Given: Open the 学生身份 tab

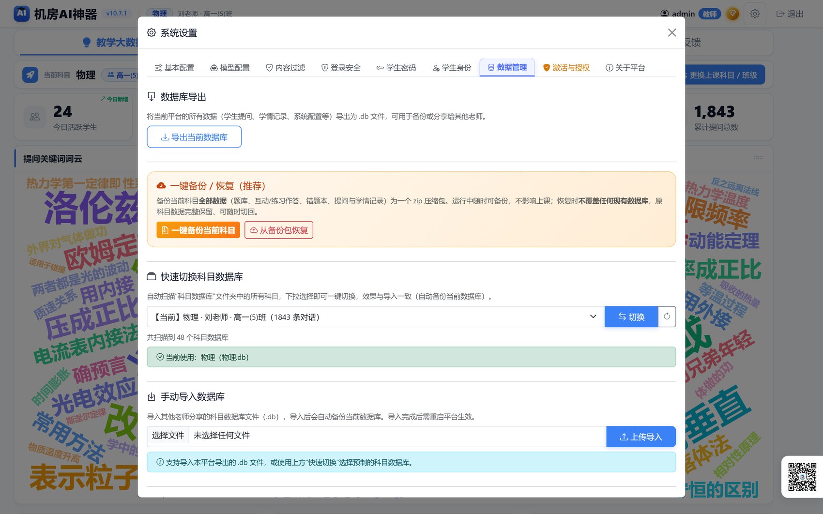Looking at the screenshot, I should click(452, 68).
